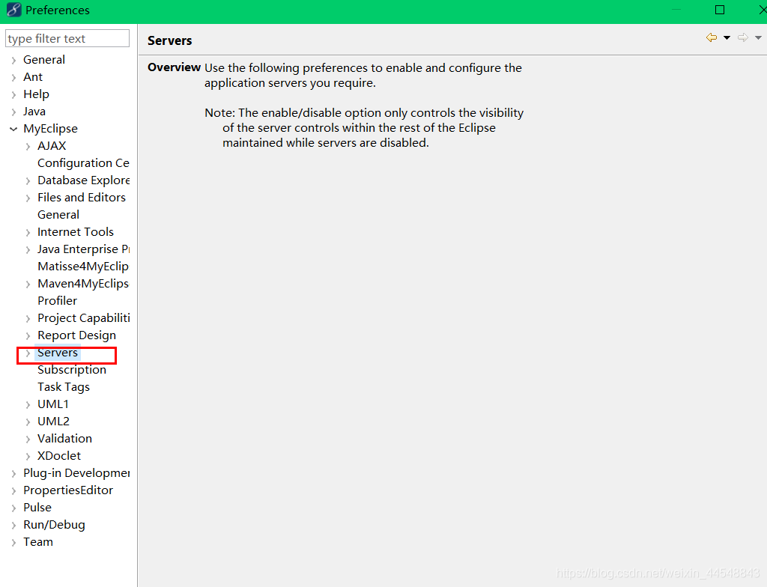Select the Pulse tree item
767x587 pixels.
click(37, 508)
